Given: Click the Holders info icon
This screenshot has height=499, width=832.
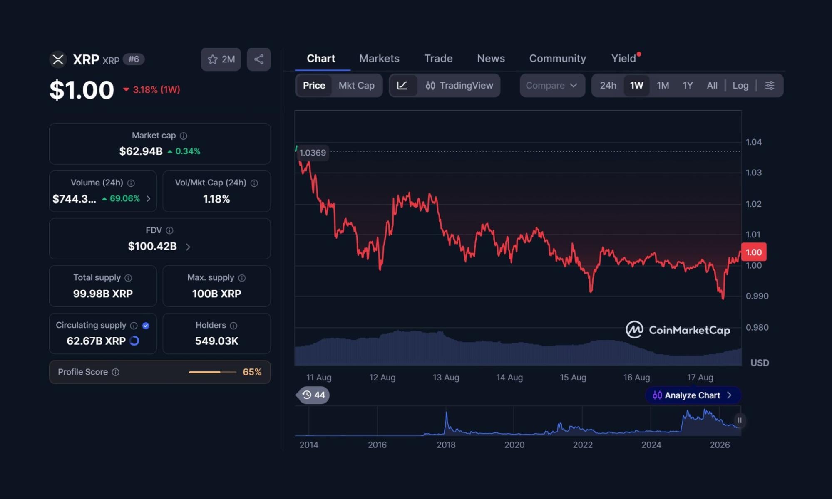Looking at the screenshot, I should pyautogui.click(x=233, y=326).
